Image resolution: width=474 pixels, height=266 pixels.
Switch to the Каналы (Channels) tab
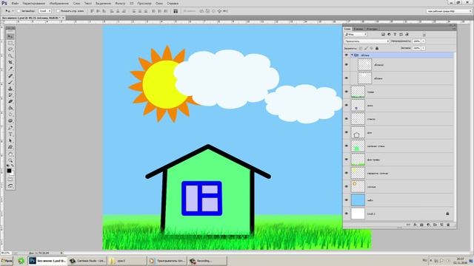[358, 29]
